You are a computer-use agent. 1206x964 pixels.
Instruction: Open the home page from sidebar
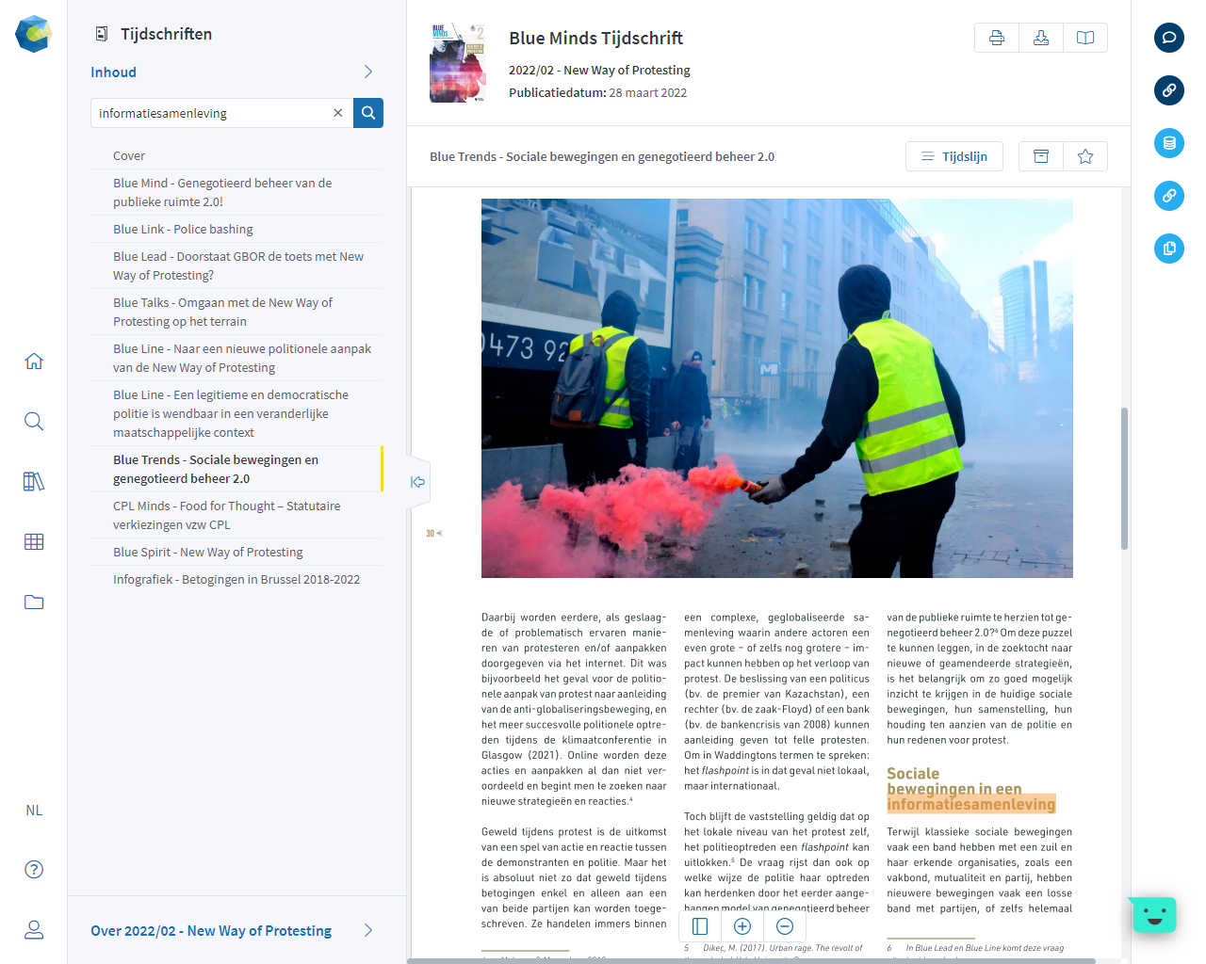coord(34,361)
